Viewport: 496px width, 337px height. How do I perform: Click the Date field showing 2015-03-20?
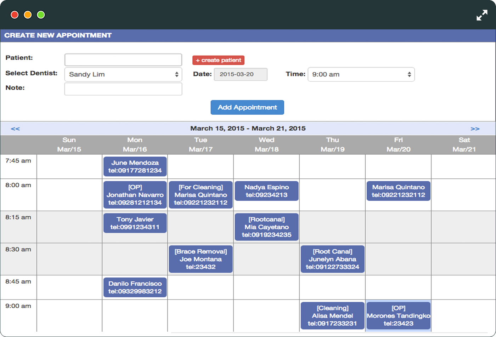(x=241, y=74)
